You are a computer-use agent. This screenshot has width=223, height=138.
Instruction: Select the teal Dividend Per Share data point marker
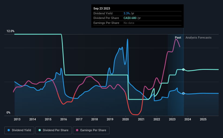[183, 70]
